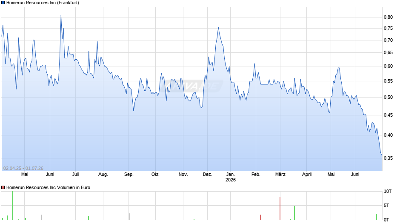The height and width of the screenshot is (224, 400).
Task: Click the 0,35 price axis label
Action: (x=388, y=158)
